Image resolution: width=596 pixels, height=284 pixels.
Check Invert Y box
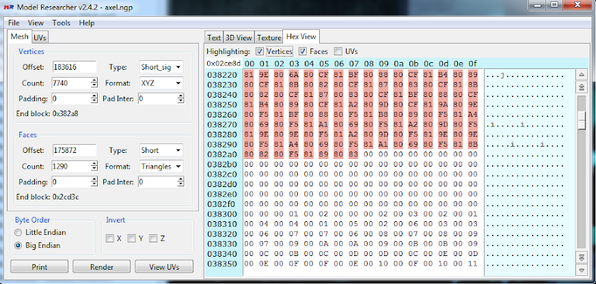[131, 238]
